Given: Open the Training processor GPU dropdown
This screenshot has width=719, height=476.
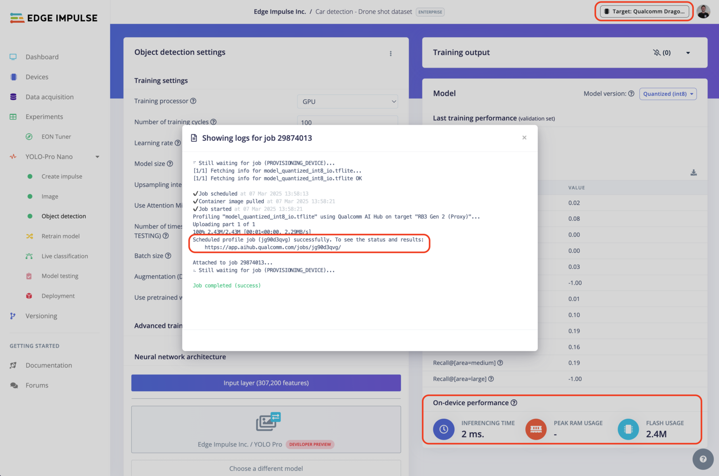Looking at the screenshot, I should tap(347, 101).
